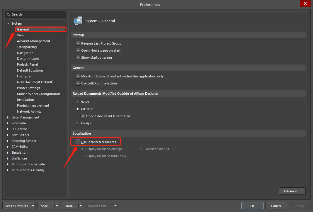The width and height of the screenshot is (313, 212).
Task: Choose Always reload documents option
Action: coord(78,123)
